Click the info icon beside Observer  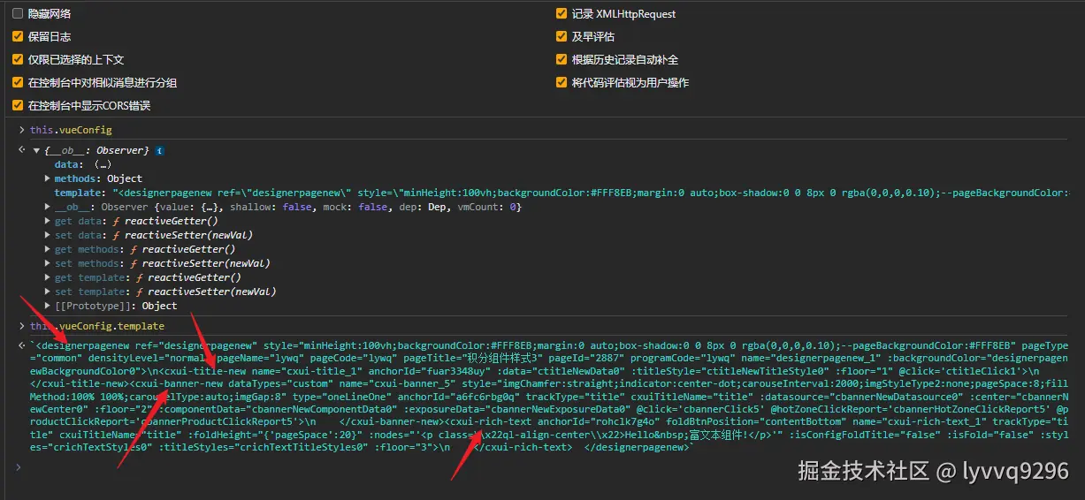[159, 151]
